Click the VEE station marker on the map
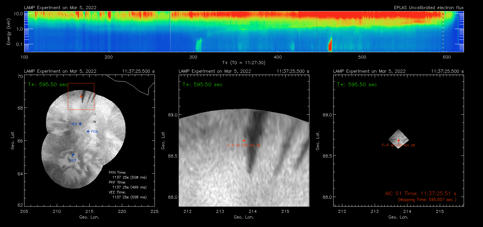This screenshot has width=483, height=227. tap(80, 124)
